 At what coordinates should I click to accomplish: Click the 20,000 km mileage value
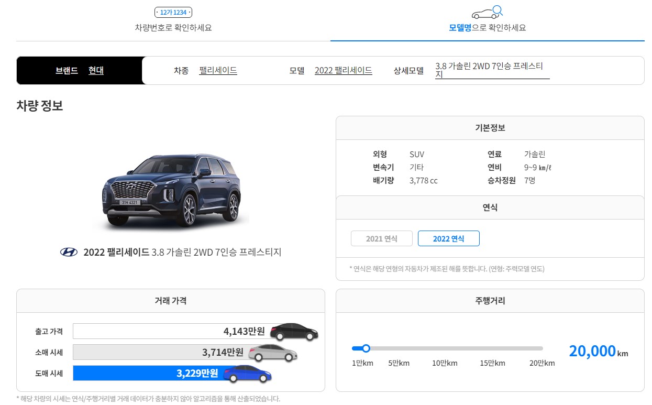(x=598, y=351)
